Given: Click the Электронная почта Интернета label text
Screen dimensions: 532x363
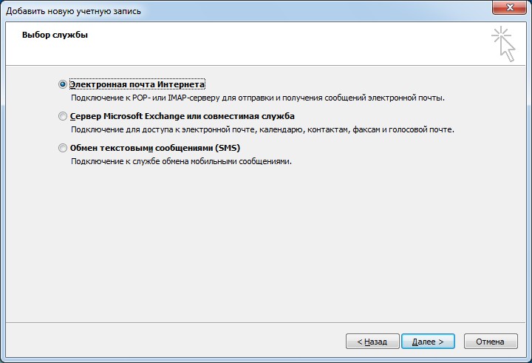Looking at the screenshot, I should pos(137,85).
